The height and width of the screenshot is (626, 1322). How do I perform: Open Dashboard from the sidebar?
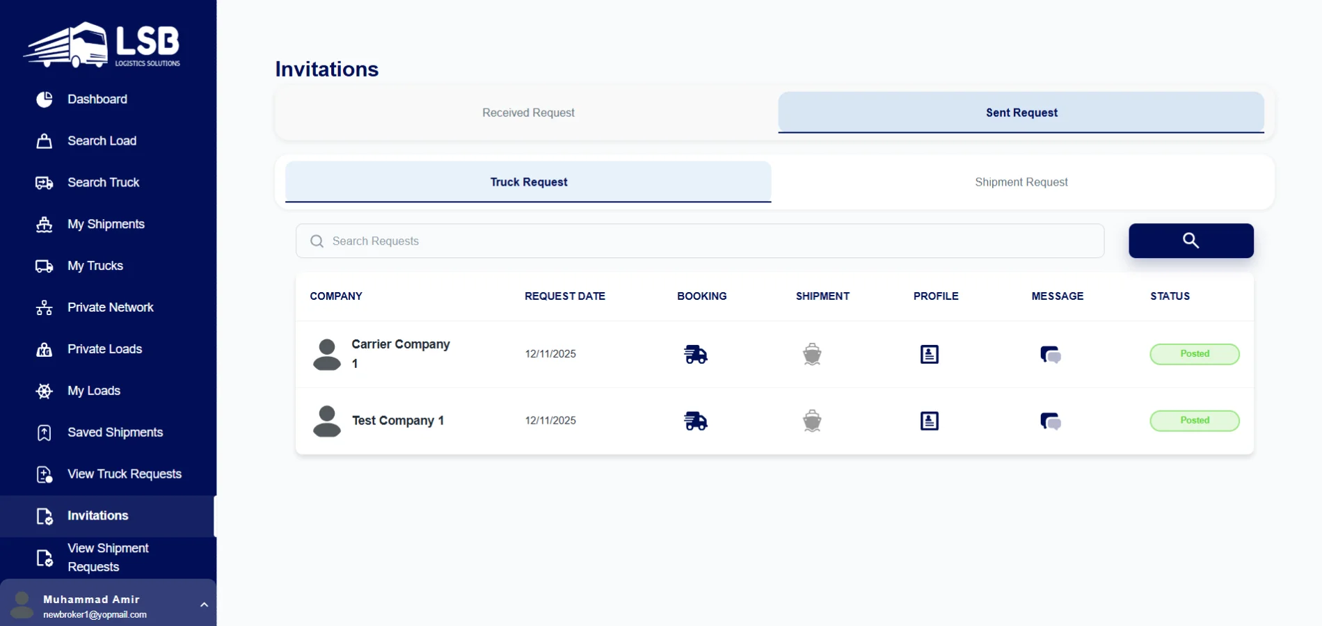click(x=97, y=99)
